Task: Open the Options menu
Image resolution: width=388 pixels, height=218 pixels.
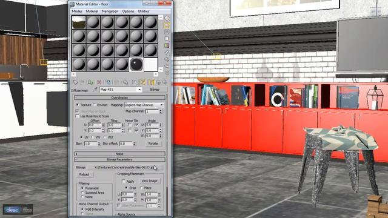Action: 128,11
